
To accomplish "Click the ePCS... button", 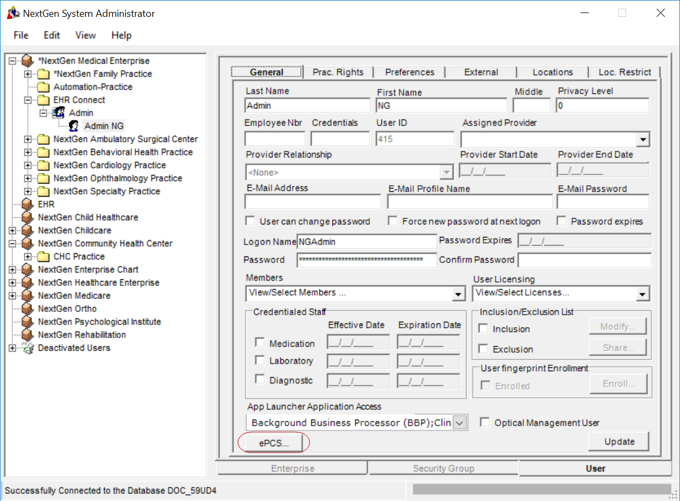I will coord(274,443).
